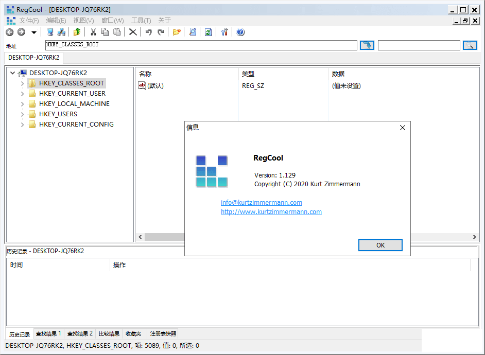Screen dimensions: 485x355
Task: Collapse the DESKTOP-JQ76RK2 tree root
Action: pos(13,73)
